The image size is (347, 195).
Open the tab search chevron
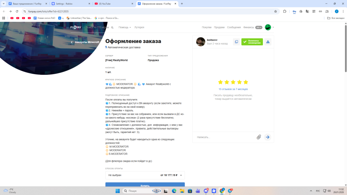point(3,4)
